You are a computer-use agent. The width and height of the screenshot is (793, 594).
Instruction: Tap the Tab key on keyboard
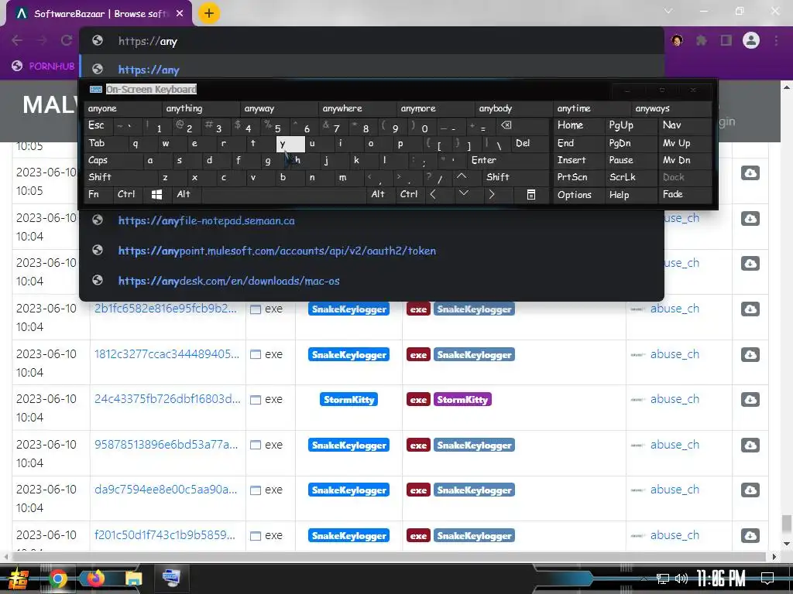tap(105, 143)
